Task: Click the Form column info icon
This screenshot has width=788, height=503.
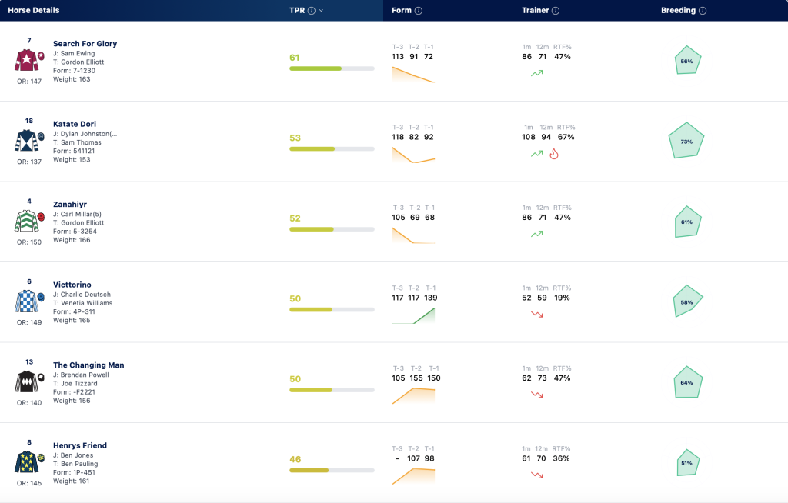Action: click(x=418, y=11)
